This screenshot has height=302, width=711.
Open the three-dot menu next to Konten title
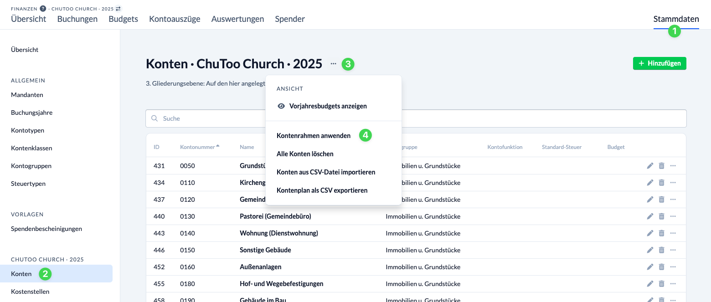click(334, 64)
